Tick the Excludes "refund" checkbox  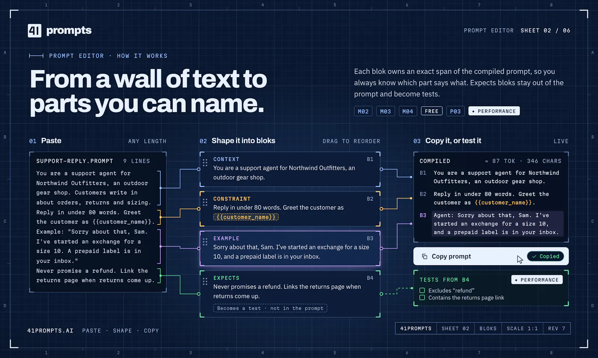[422, 290]
